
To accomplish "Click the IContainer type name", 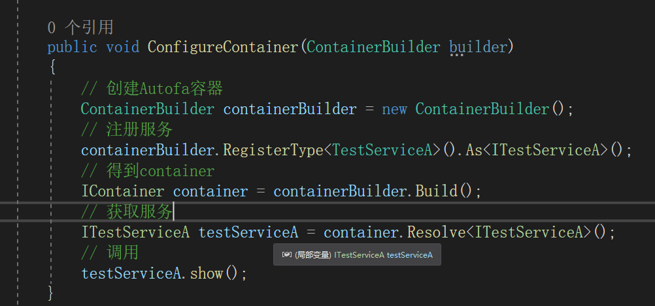I will click(x=122, y=191).
